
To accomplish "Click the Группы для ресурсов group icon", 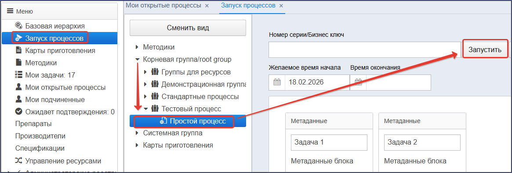I will (x=155, y=72).
